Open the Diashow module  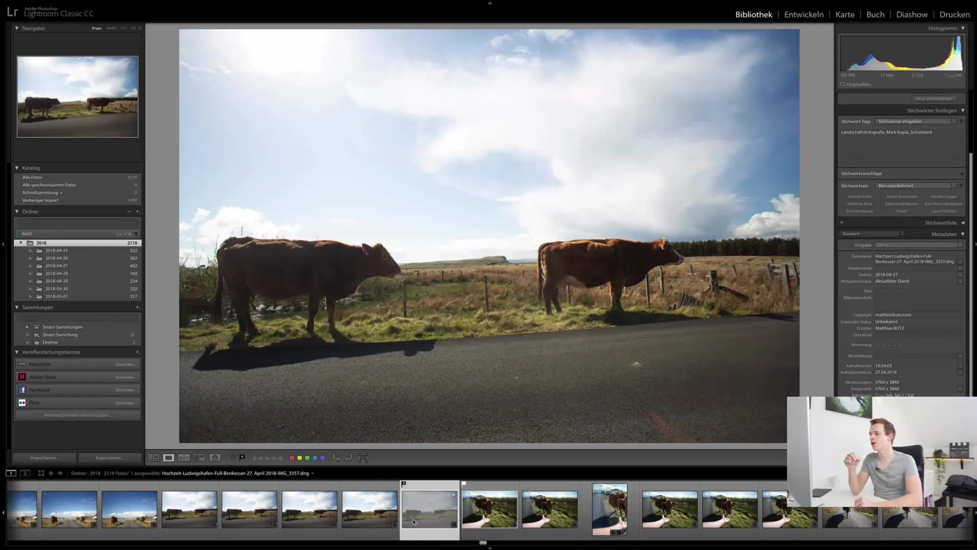(912, 14)
